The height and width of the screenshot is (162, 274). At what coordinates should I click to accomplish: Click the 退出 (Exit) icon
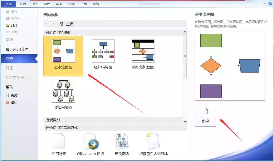[8, 102]
